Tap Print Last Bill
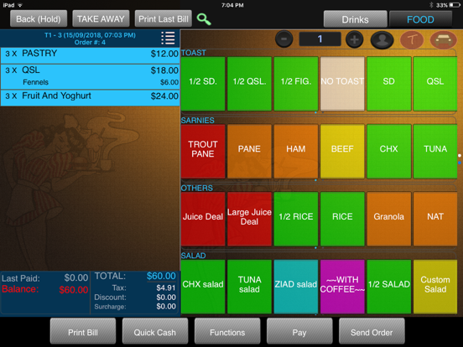Screen dimensions: 463x347 pyautogui.click(x=164, y=19)
